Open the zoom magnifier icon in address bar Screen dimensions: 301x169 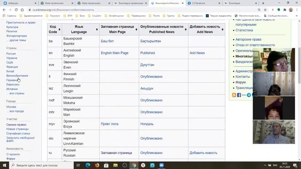coord(259,10)
